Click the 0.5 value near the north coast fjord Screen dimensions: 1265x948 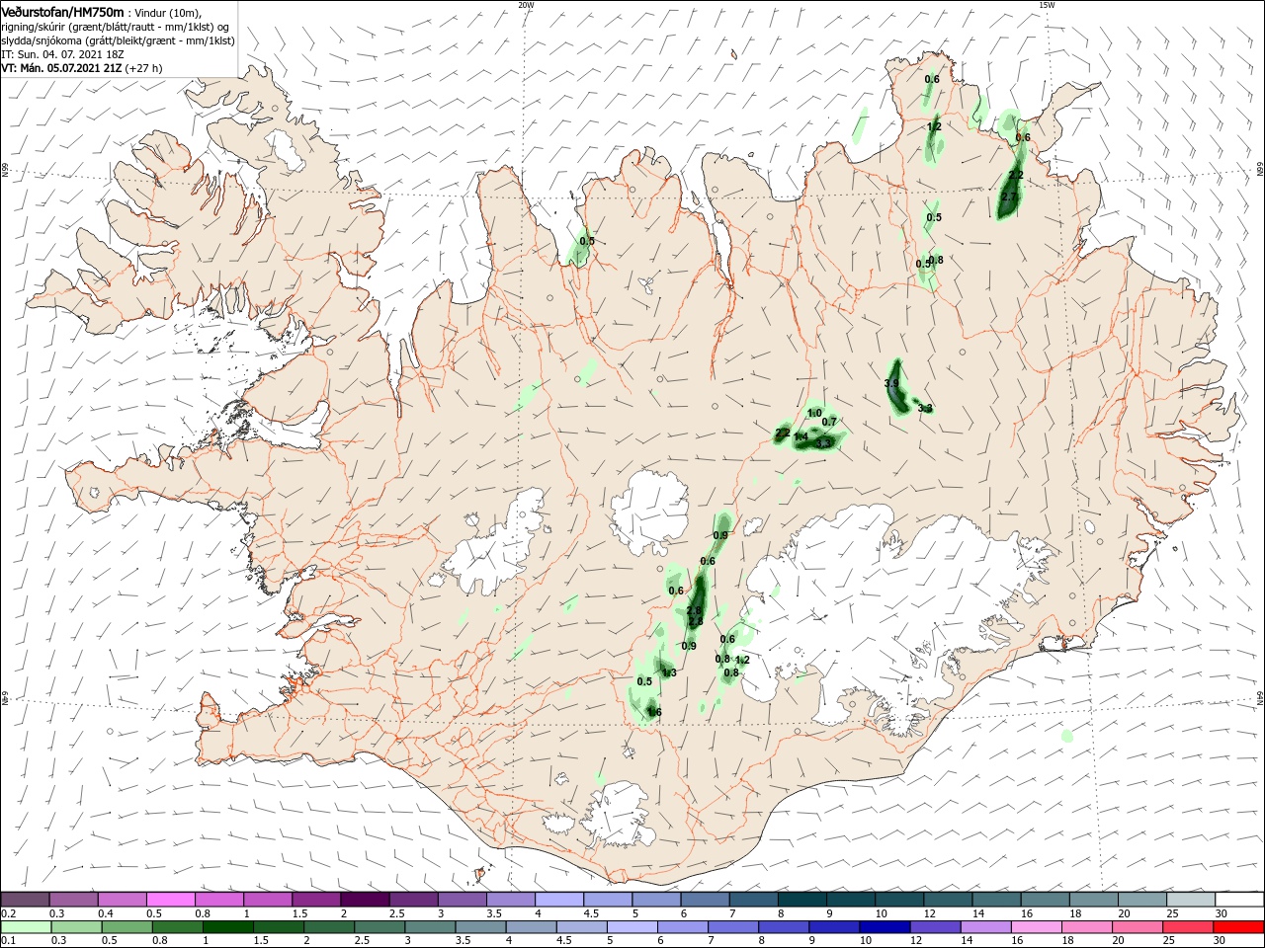point(587,241)
